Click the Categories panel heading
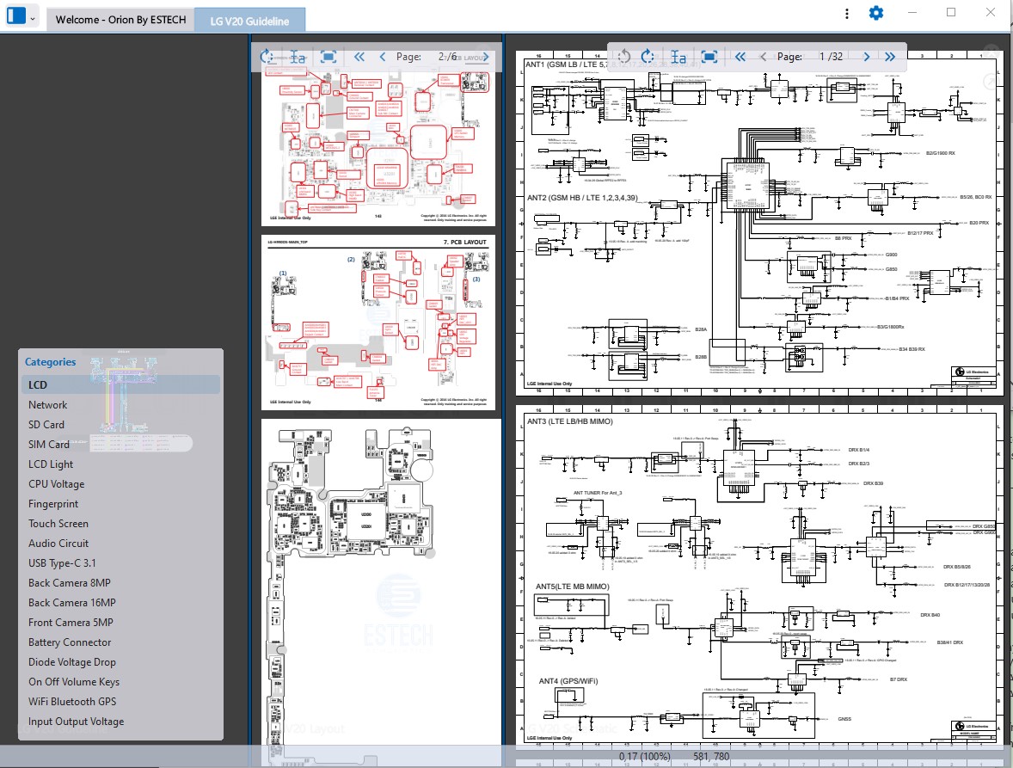The height and width of the screenshot is (768, 1013). 51,362
